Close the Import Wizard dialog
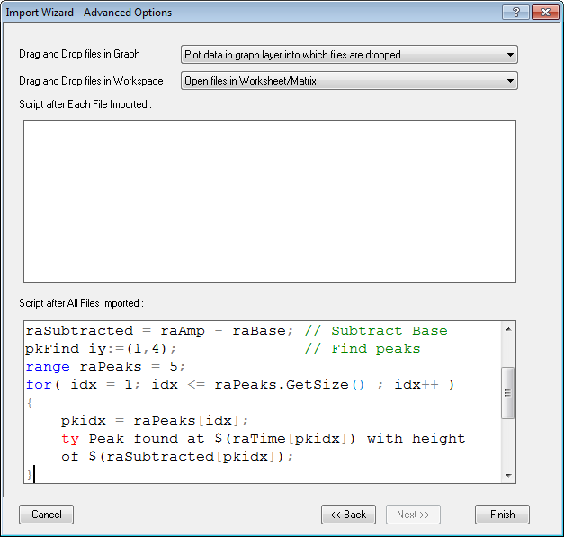The width and height of the screenshot is (564, 537). tap(543, 13)
